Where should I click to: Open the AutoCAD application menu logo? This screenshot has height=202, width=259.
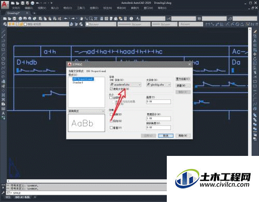pyautogui.click(x=5, y=5)
